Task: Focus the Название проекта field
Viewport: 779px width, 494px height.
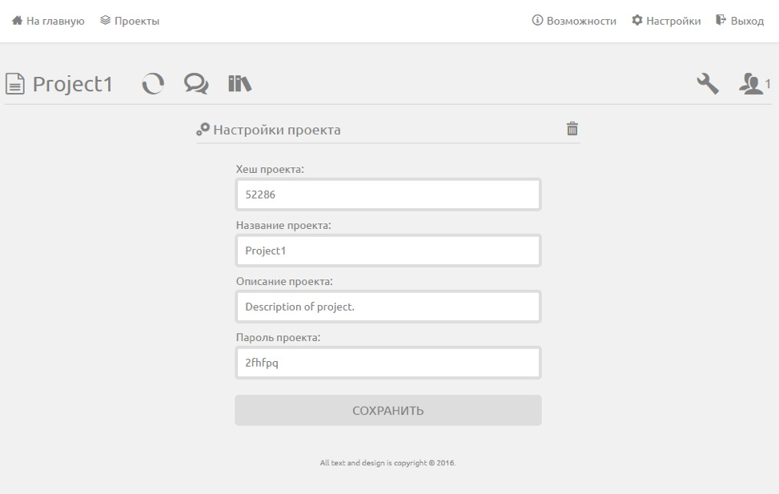Action: (x=388, y=251)
